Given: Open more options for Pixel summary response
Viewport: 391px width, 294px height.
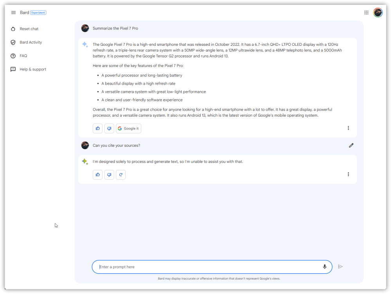Looking at the screenshot, I should [348, 128].
